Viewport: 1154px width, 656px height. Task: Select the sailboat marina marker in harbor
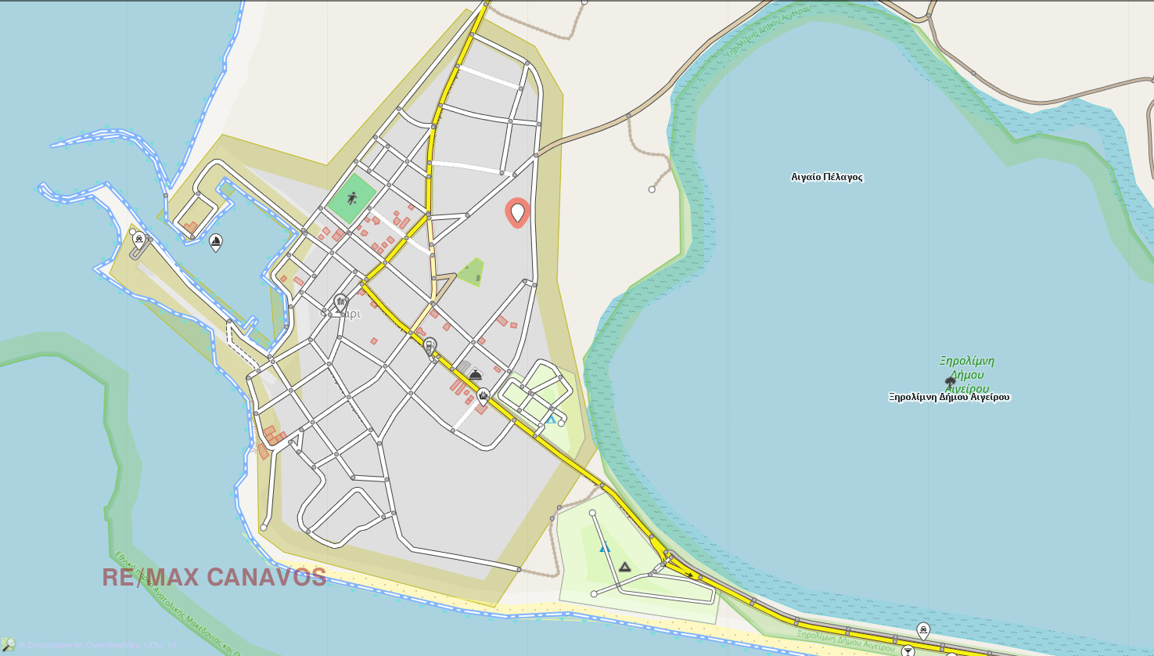click(216, 241)
